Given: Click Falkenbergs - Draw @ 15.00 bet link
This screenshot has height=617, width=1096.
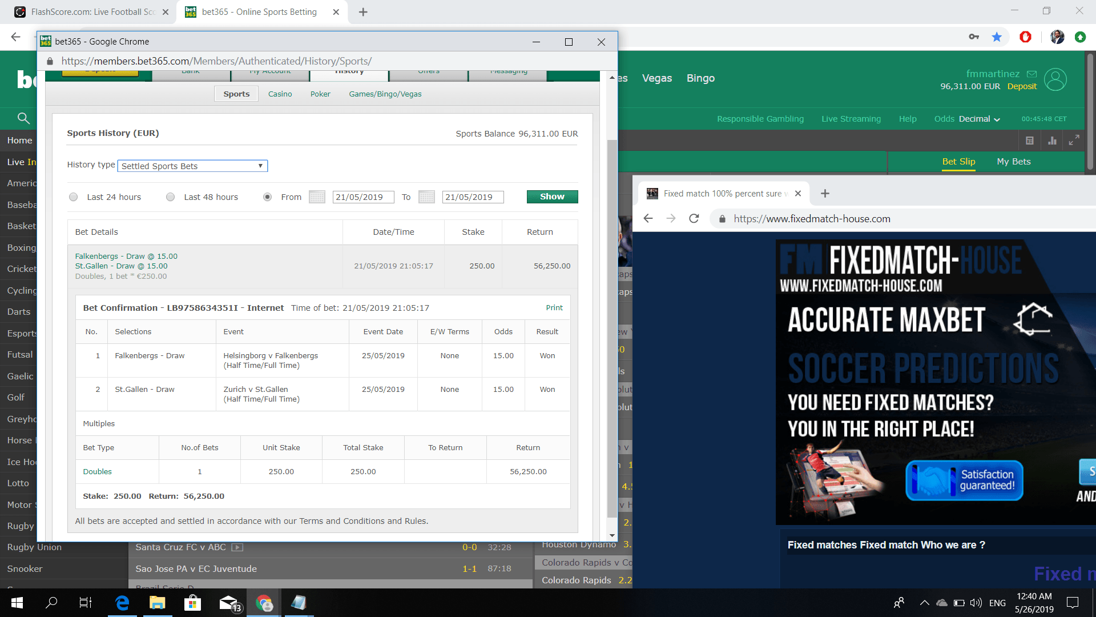Looking at the screenshot, I should click(x=126, y=257).
